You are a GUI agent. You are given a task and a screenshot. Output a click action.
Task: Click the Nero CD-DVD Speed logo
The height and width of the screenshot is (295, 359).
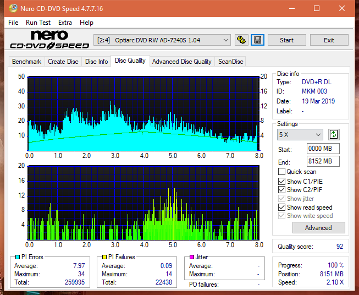[49, 40]
